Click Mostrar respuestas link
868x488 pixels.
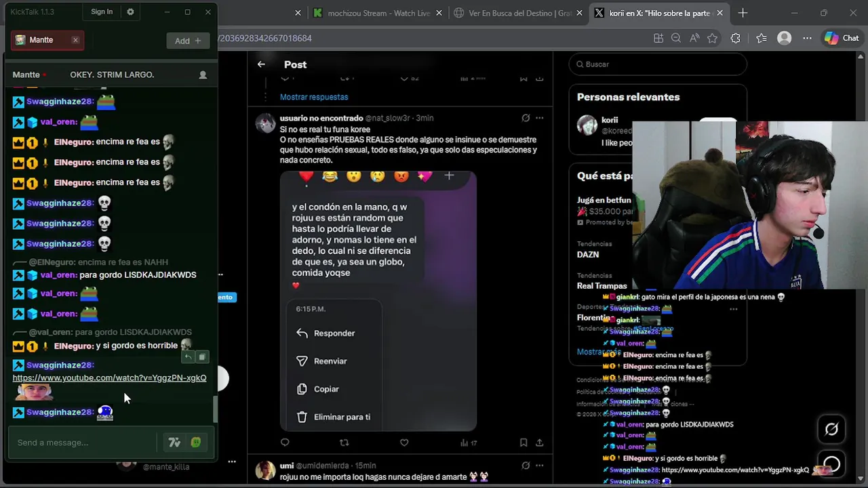tap(314, 97)
